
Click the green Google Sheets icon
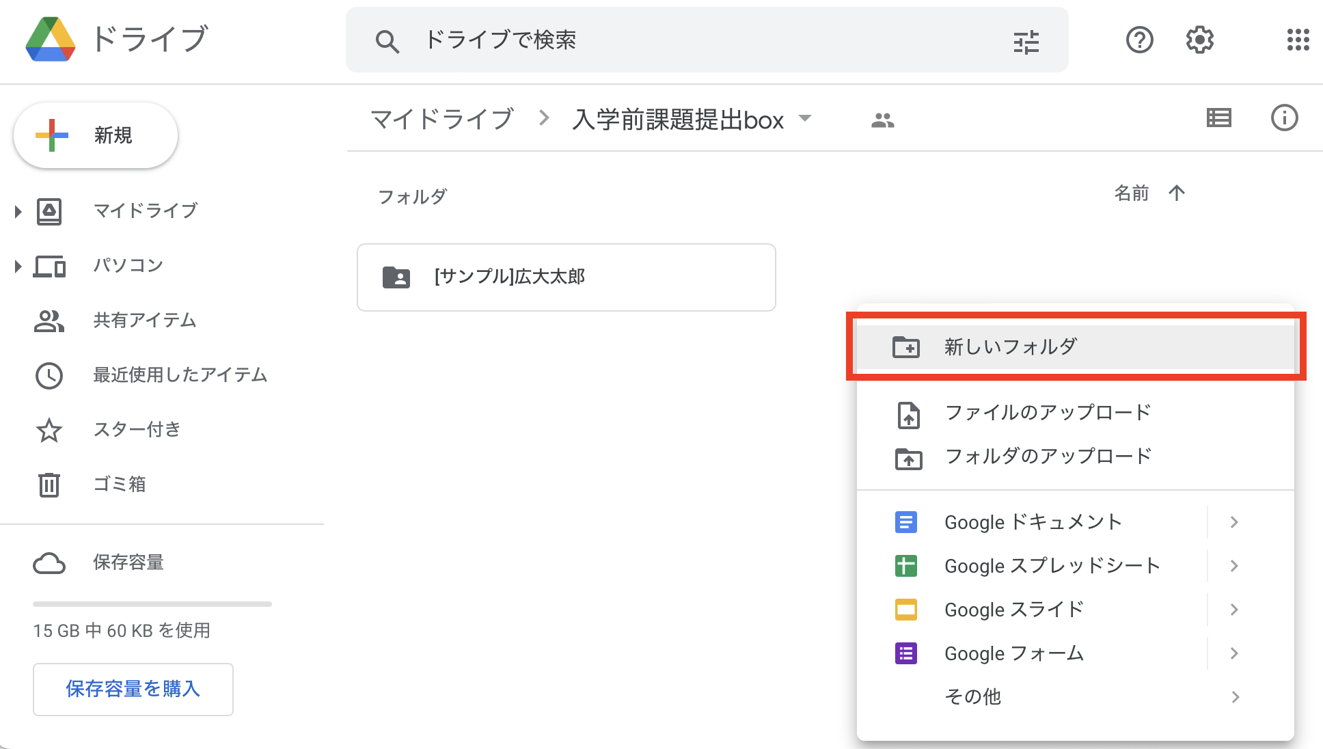[906, 566]
